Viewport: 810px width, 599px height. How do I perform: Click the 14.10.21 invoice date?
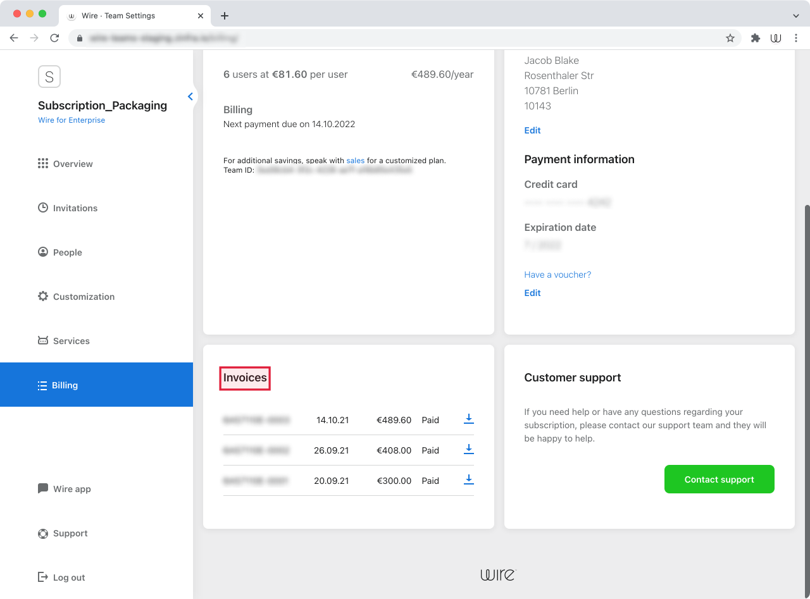[x=332, y=420]
